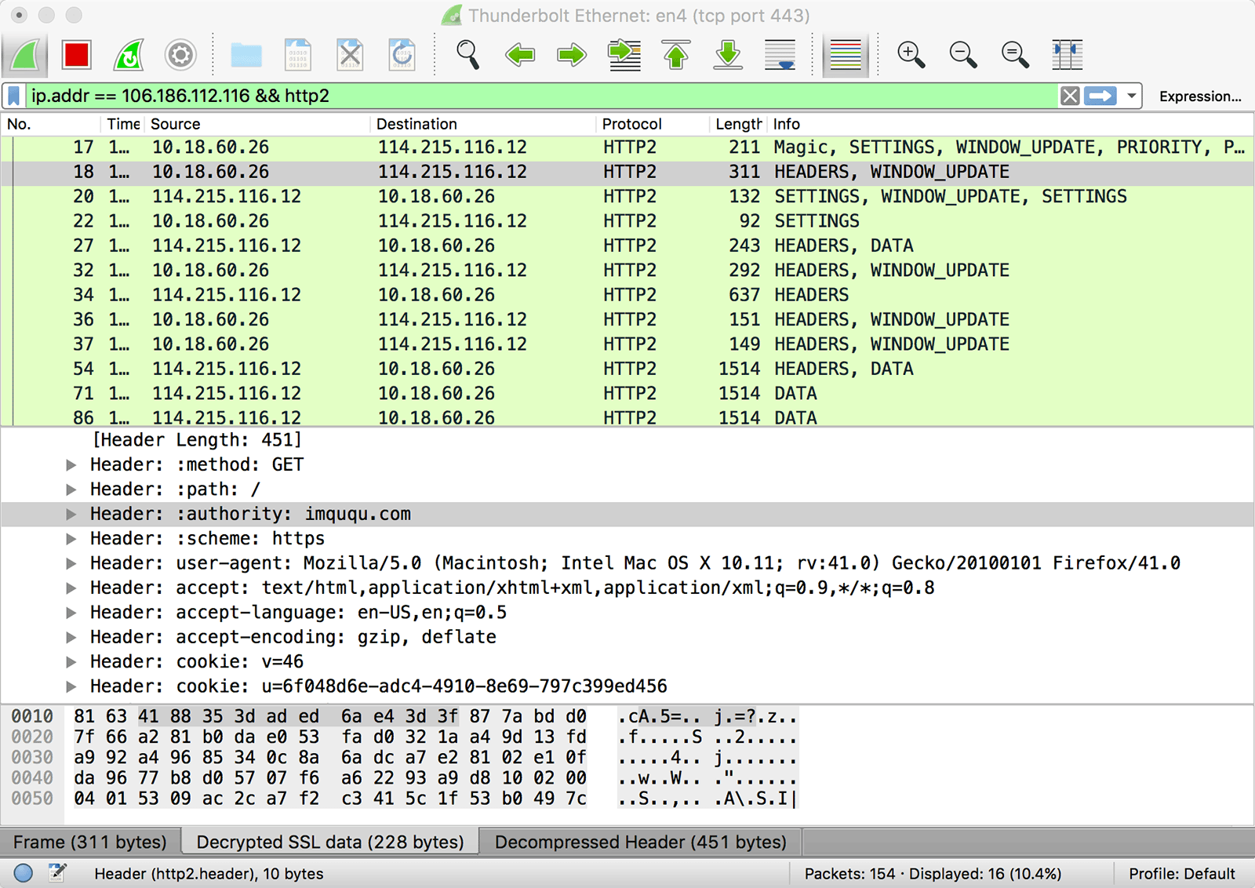The width and height of the screenshot is (1255, 888).
Task: Switch to Decompressed Header tab
Action: (640, 842)
